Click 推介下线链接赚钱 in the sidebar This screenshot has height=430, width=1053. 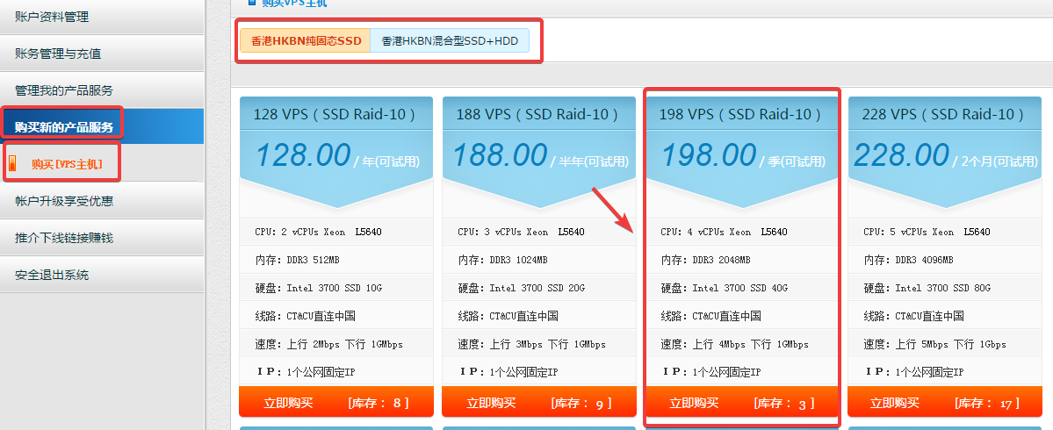[x=64, y=238]
